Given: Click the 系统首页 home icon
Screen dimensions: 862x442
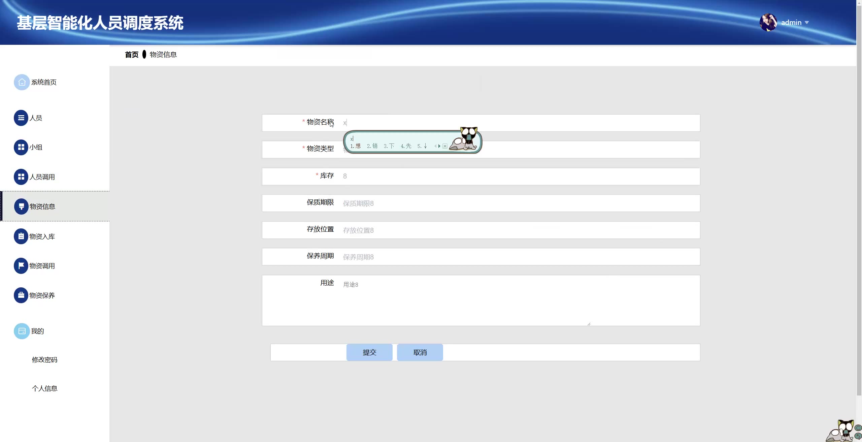Looking at the screenshot, I should (22, 82).
